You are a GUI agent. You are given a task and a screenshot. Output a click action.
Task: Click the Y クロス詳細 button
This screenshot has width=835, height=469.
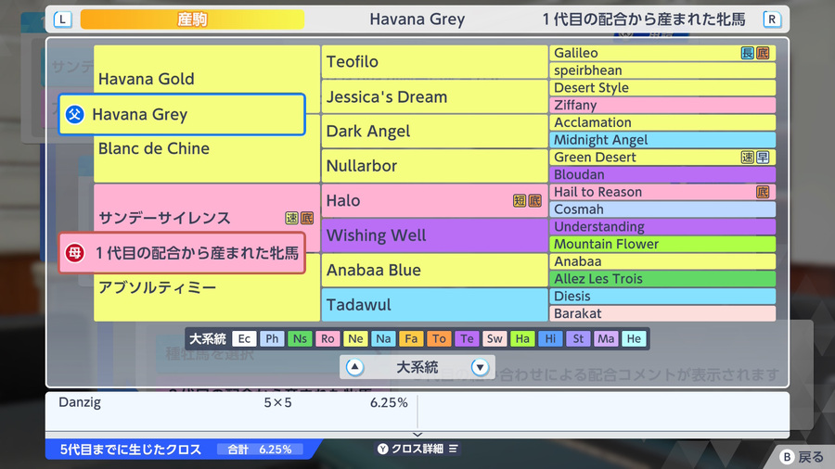[417, 449]
